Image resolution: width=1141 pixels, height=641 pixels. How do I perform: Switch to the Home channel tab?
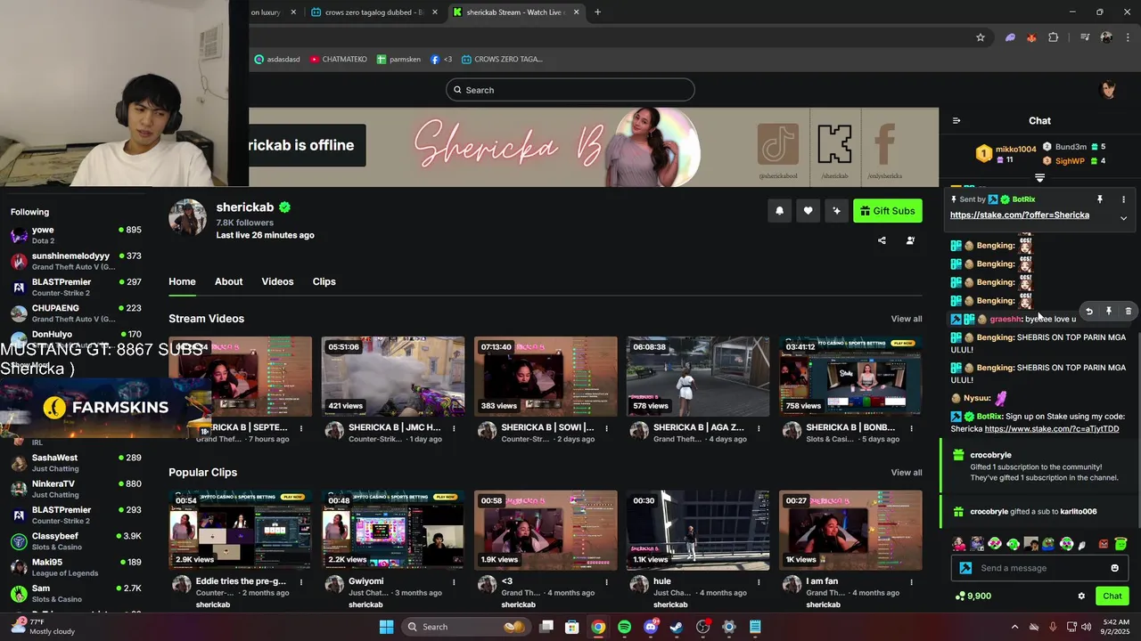pyautogui.click(x=182, y=281)
